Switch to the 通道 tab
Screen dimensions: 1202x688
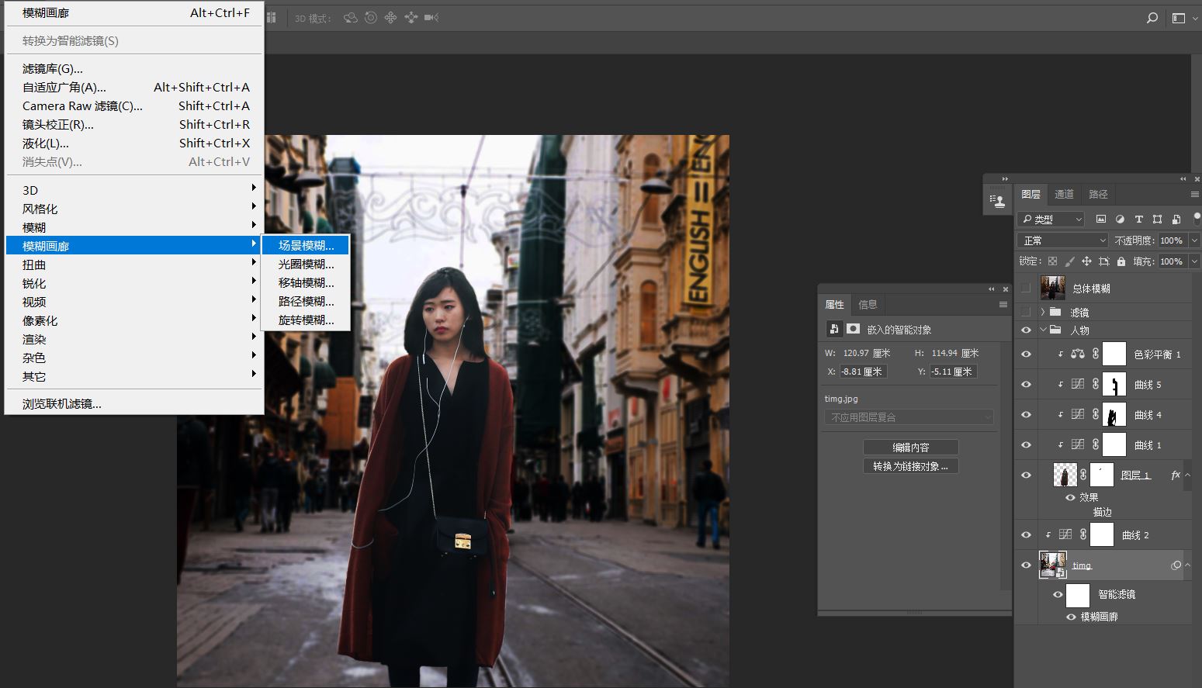(1064, 194)
